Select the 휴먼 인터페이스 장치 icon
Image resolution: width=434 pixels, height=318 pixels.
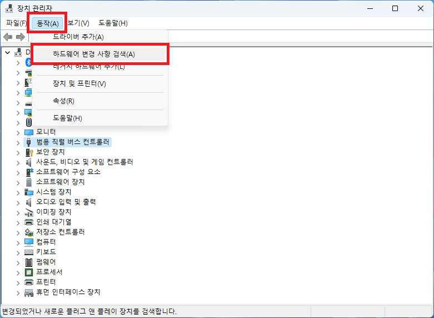[29, 292]
